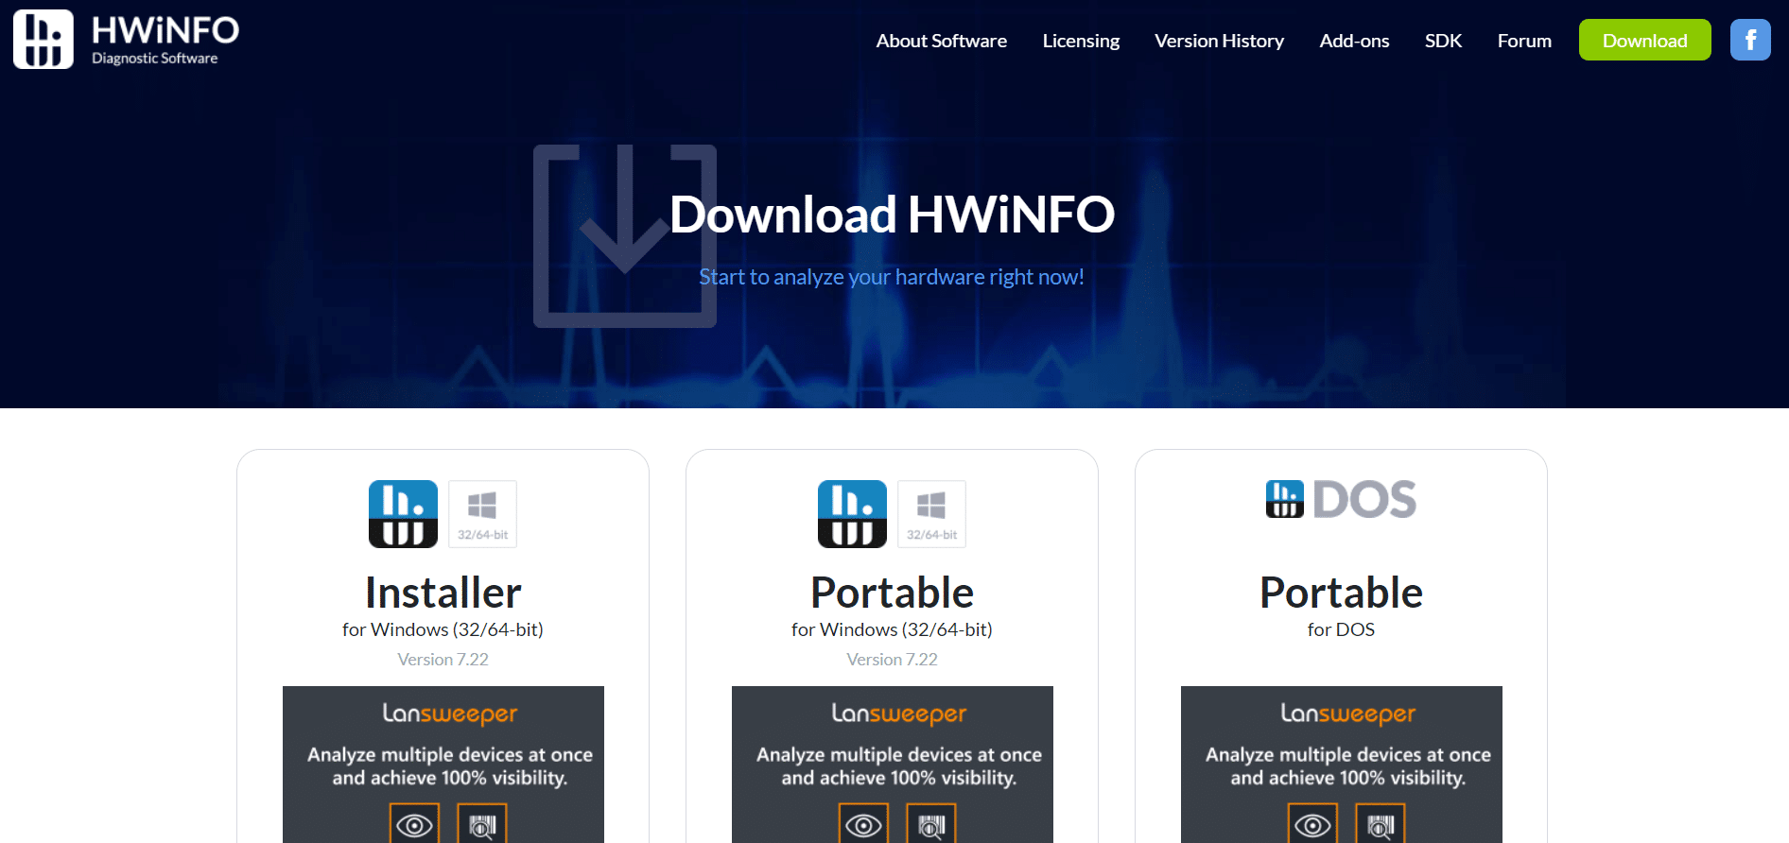The width and height of the screenshot is (1789, 843).
Task: Click 'Start to analyze your hardware right now!'
Action: tap(892, 277)
